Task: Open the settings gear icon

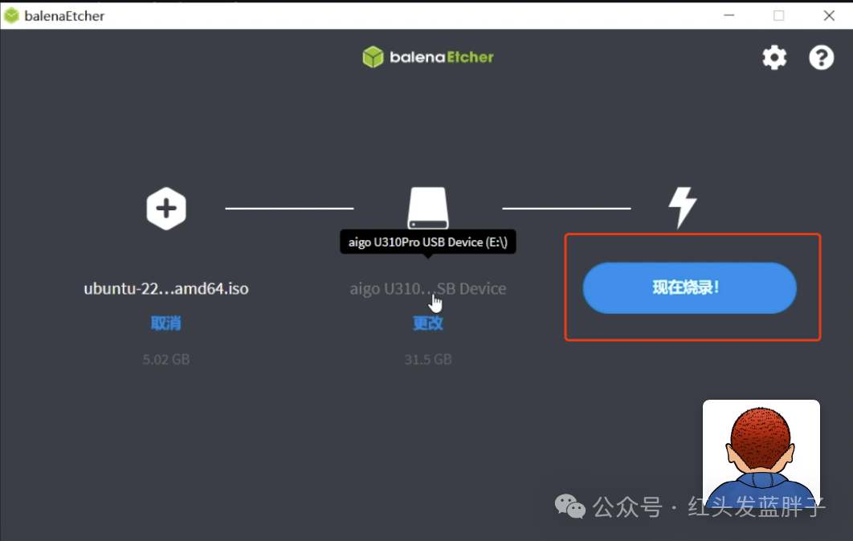Action: pos(774,57)
